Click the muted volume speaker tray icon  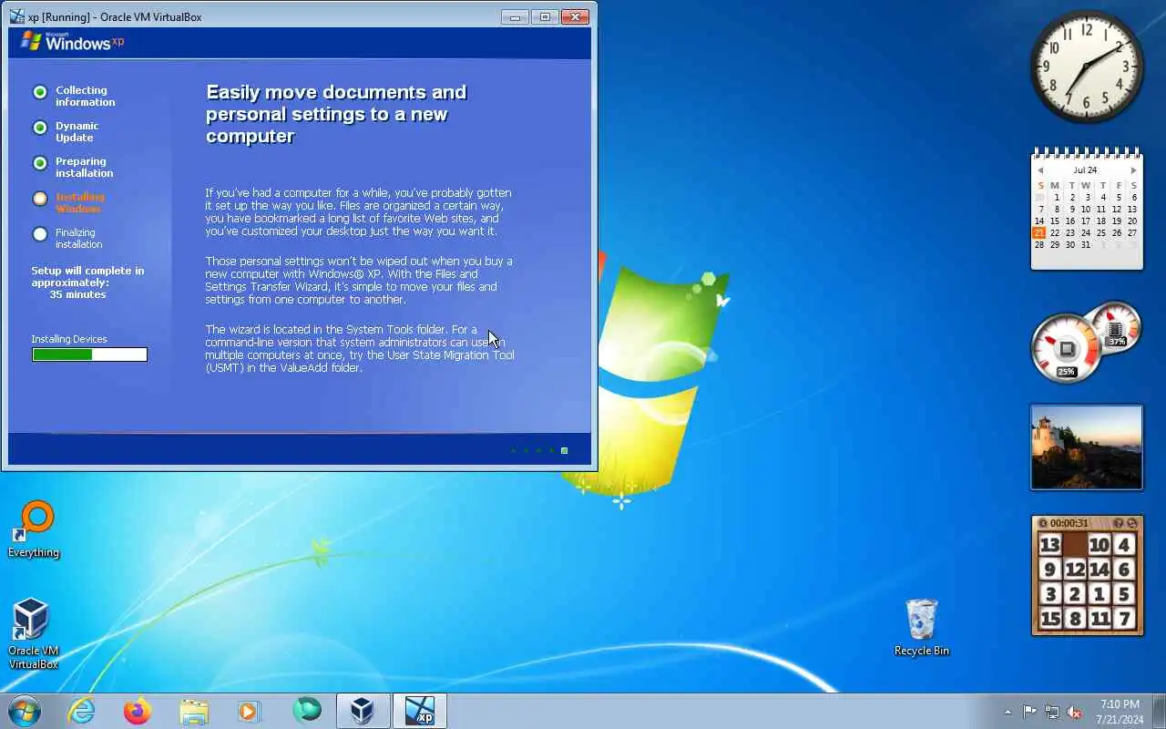coord(1075,712)
